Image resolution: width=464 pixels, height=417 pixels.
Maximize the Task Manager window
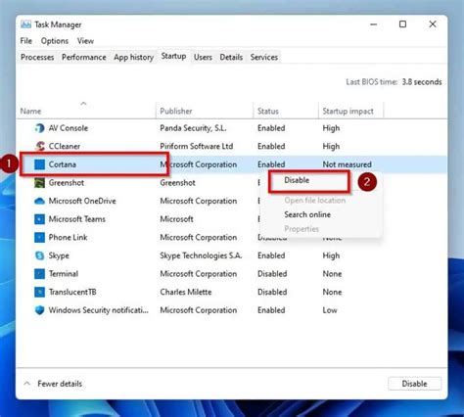pos(402,24)
